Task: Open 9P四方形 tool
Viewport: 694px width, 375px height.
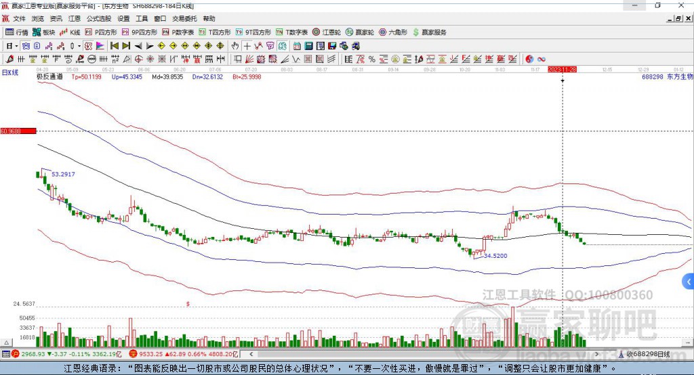Action: click(140, 32)
